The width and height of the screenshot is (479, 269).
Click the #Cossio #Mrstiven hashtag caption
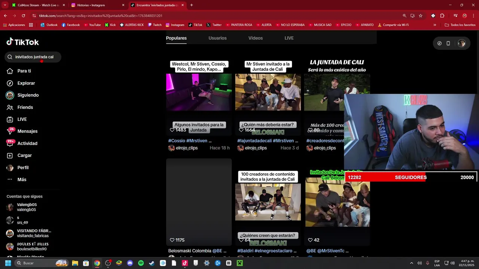click(190, 141)
